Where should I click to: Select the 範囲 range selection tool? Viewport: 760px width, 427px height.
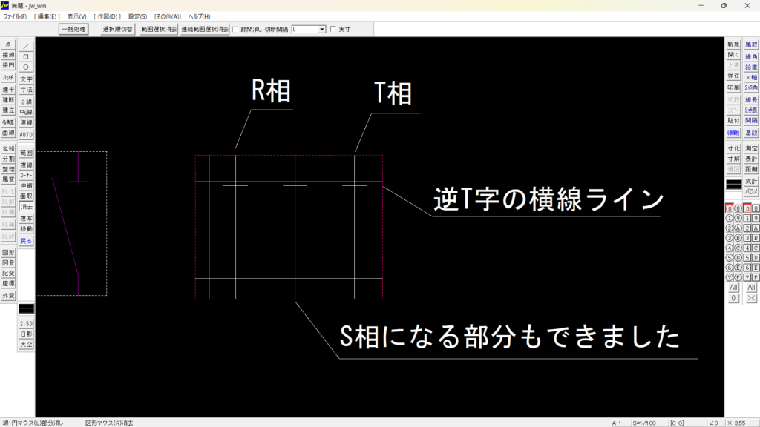(26, 152)
